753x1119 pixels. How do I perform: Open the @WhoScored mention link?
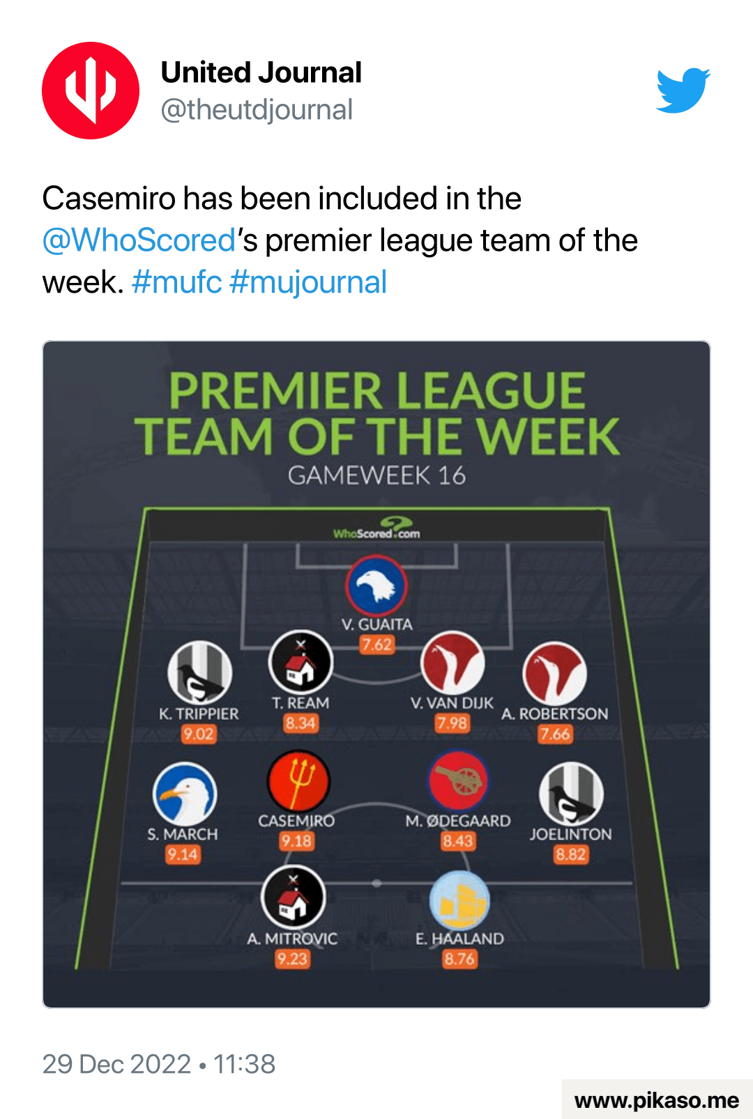(x=139, y=240)
